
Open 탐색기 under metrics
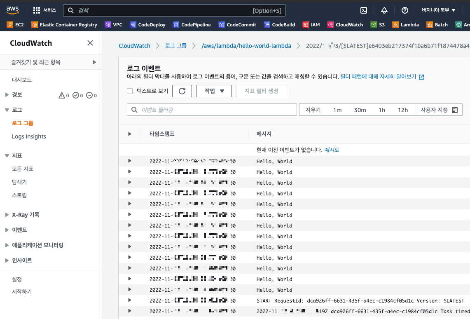19,182
